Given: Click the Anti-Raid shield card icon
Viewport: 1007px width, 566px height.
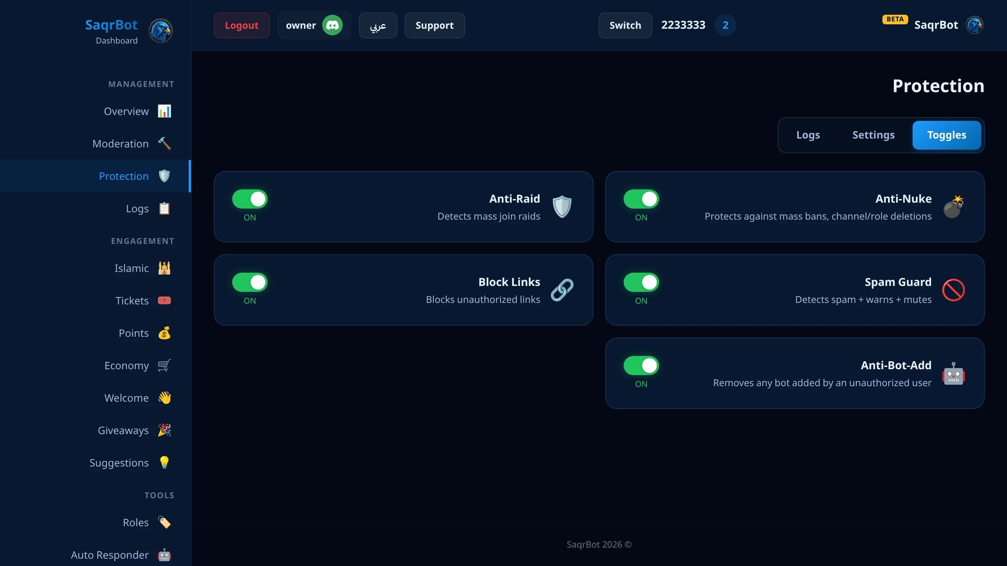Looking at the screenshot, I should point(562,207).
